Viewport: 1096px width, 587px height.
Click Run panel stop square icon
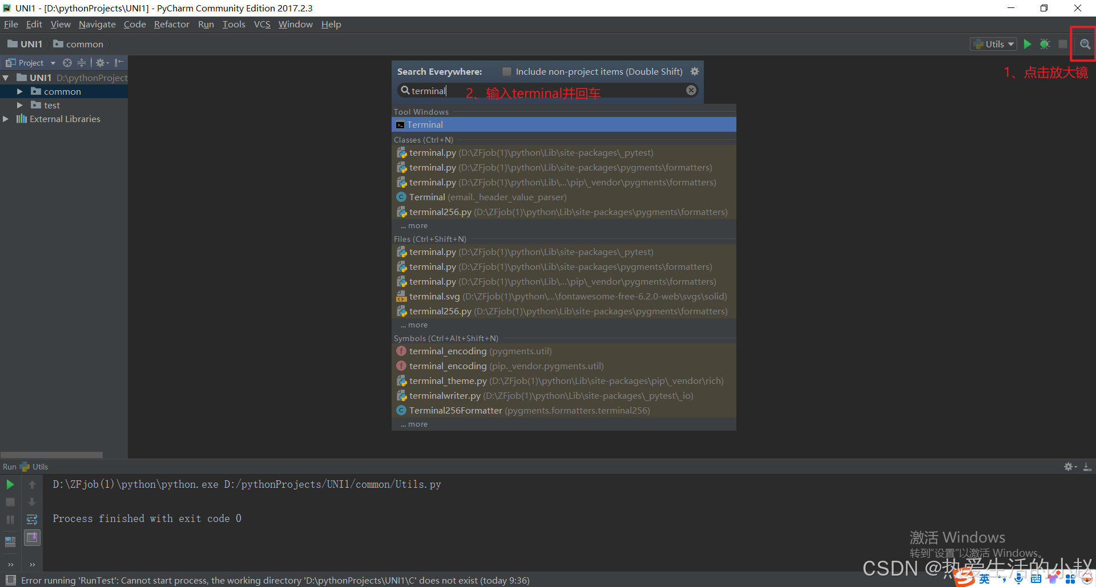coord(10,502)
